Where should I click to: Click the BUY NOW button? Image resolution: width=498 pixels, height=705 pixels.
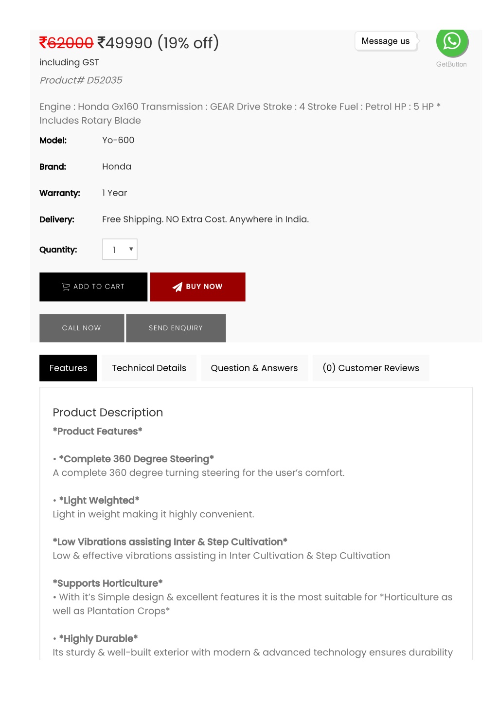click(x=197, y=287)
